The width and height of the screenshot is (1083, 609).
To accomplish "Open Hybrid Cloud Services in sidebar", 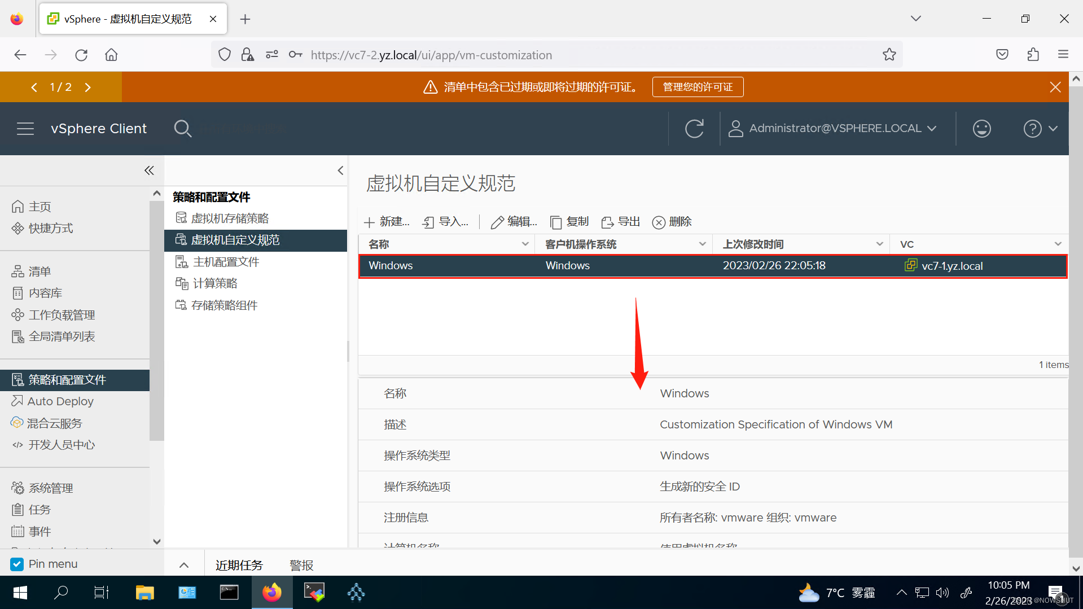I will click(47, 423).
